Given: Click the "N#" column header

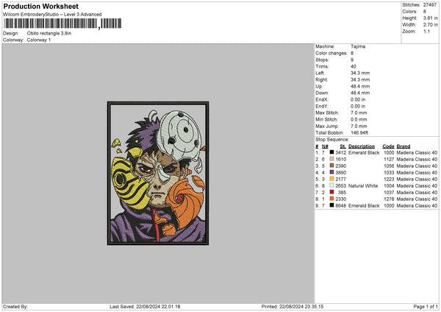Looking at the screenshot, I should click(325, 146).
